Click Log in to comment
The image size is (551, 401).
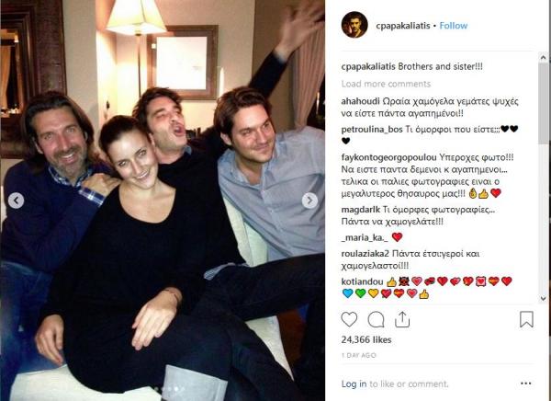pyautogui.click(x=354, y=384)
